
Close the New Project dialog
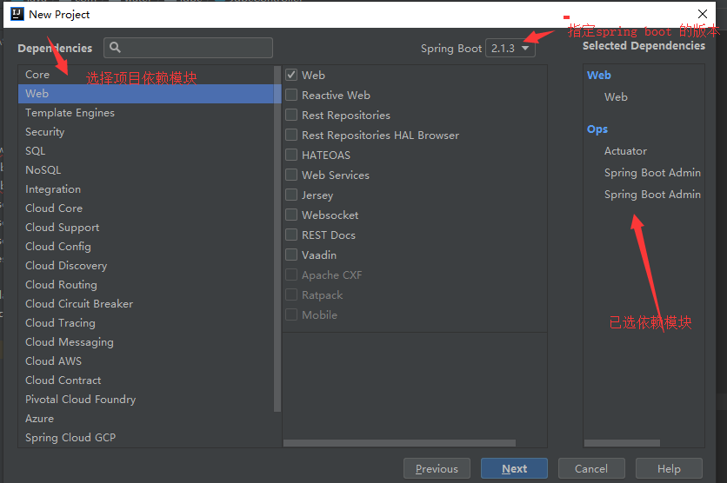703,14
